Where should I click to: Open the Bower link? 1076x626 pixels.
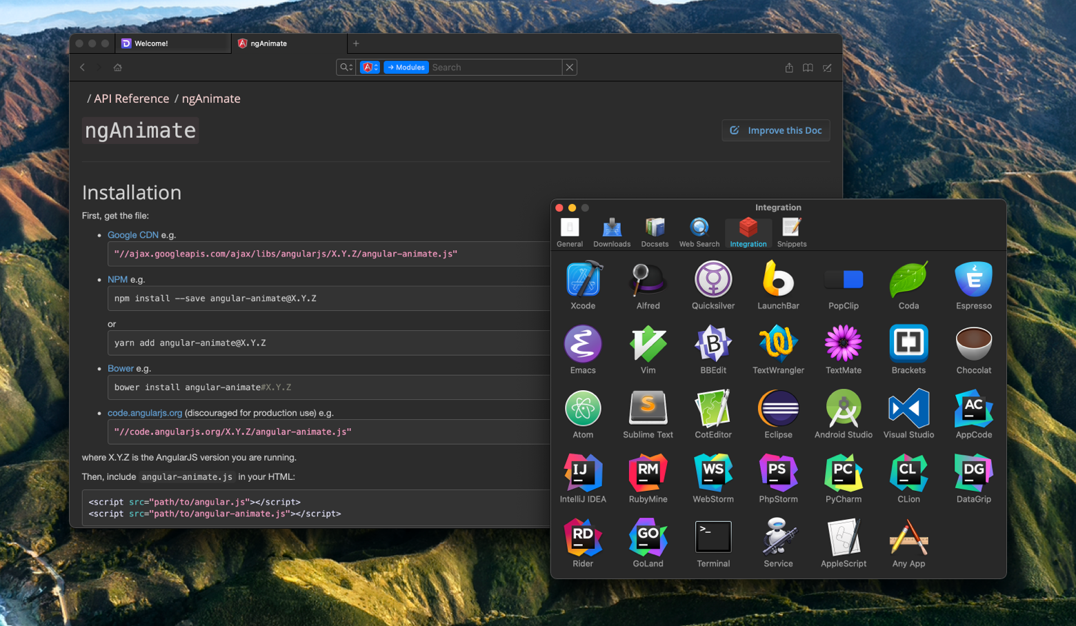pyautogui.click(x=121, y=368)
